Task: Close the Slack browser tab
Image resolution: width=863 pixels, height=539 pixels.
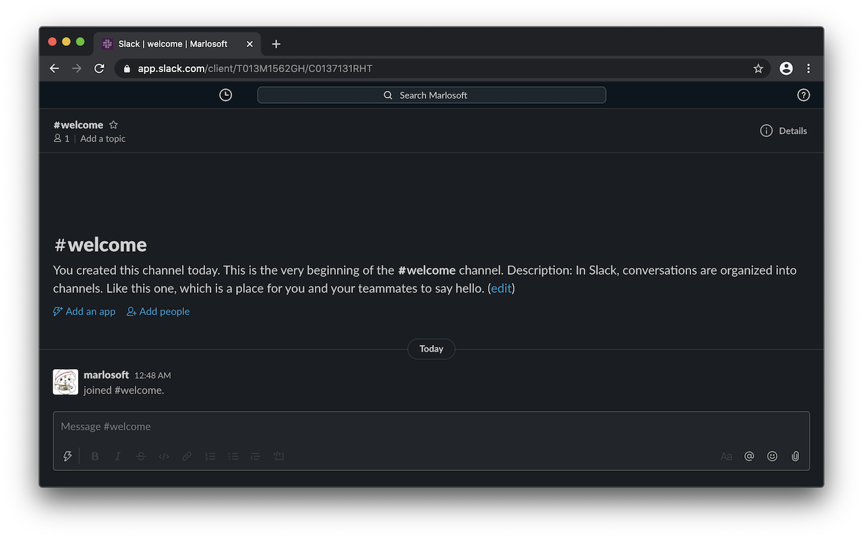Action: click(249, 44)
